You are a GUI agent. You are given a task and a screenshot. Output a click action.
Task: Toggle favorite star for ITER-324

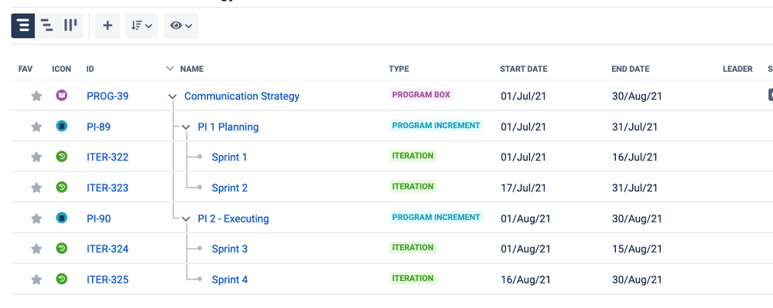pyautogui.click(x=36, y=249)
